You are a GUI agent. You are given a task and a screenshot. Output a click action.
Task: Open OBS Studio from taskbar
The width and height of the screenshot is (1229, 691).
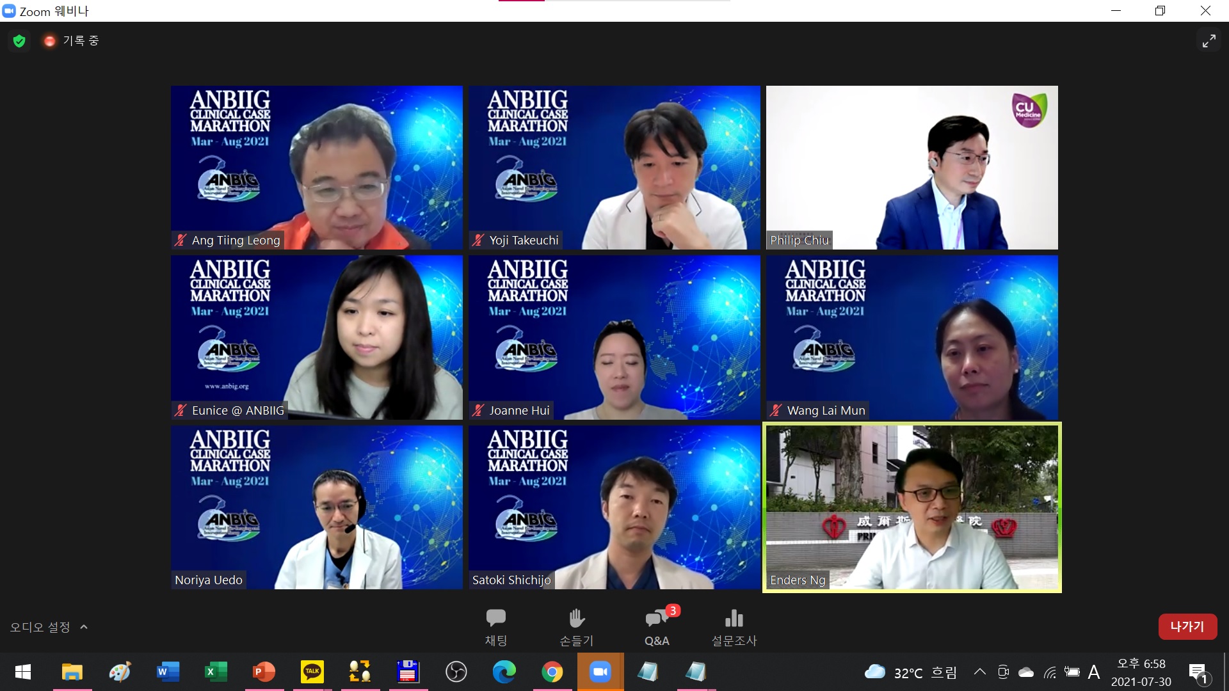pyautogui.click(x=456, y=672)
